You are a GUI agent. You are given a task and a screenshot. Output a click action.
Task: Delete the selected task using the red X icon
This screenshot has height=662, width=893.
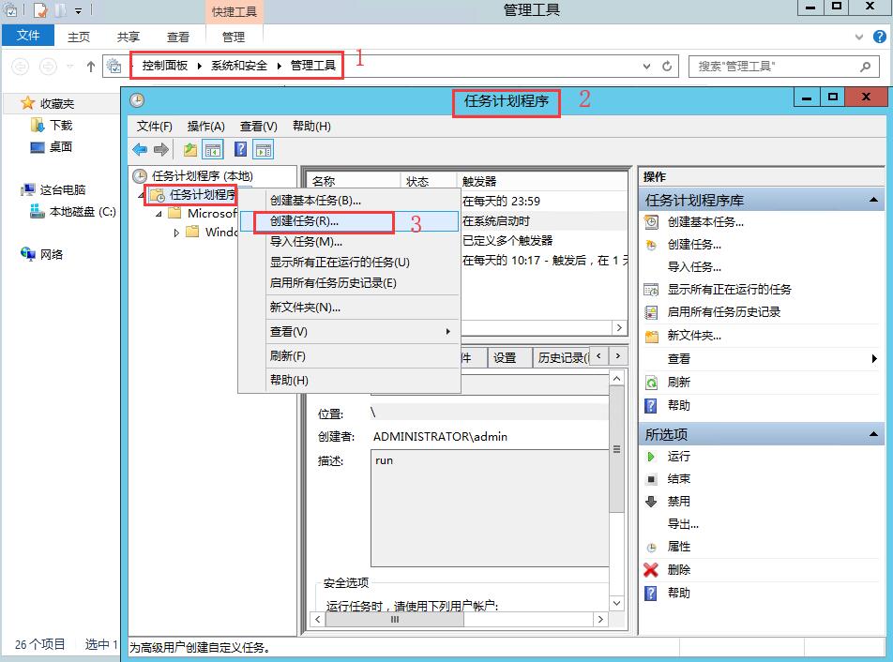click(x=650, y=569)
